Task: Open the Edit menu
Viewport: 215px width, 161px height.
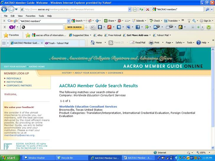Action: 13,16
